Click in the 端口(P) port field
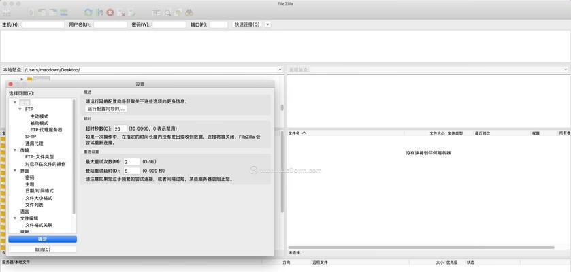This screenshot has height=272, width=571. (x=219, y=24)
